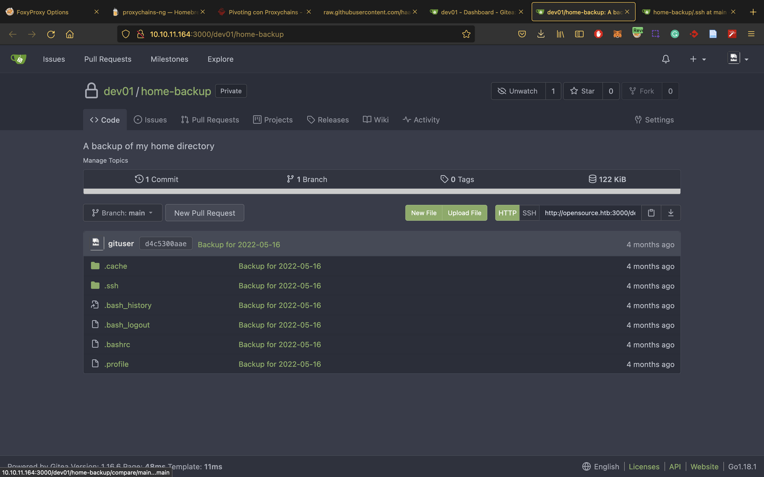Open the .profile file
The width and height of the screenshot is (764, 477).
coord(116,364)
